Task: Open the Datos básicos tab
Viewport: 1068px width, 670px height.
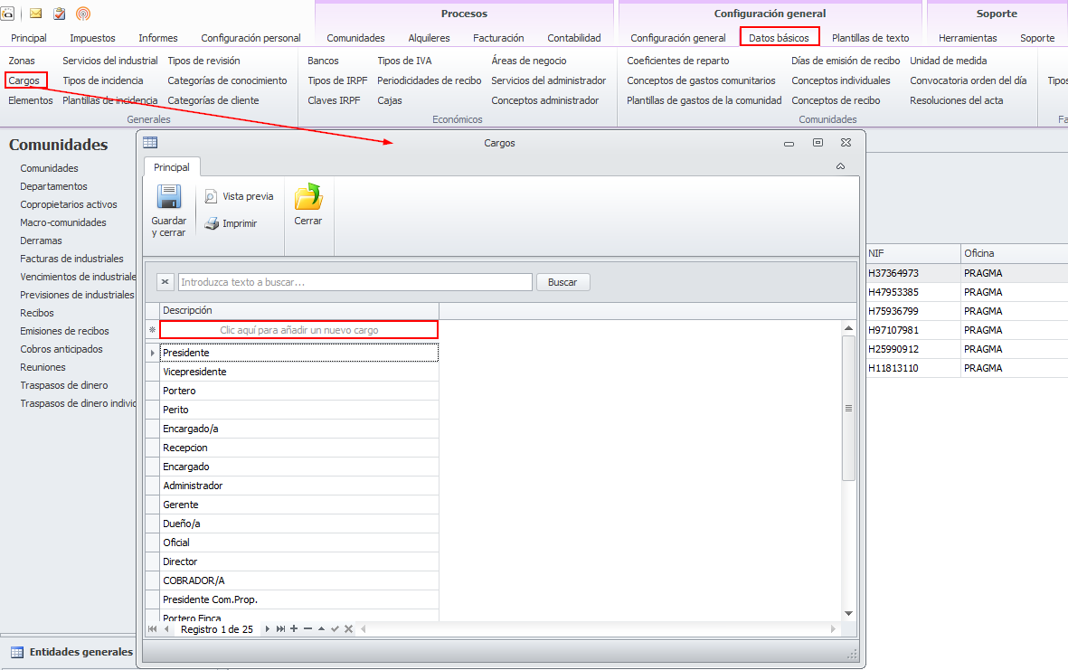Action: click(x=780, y=38)
